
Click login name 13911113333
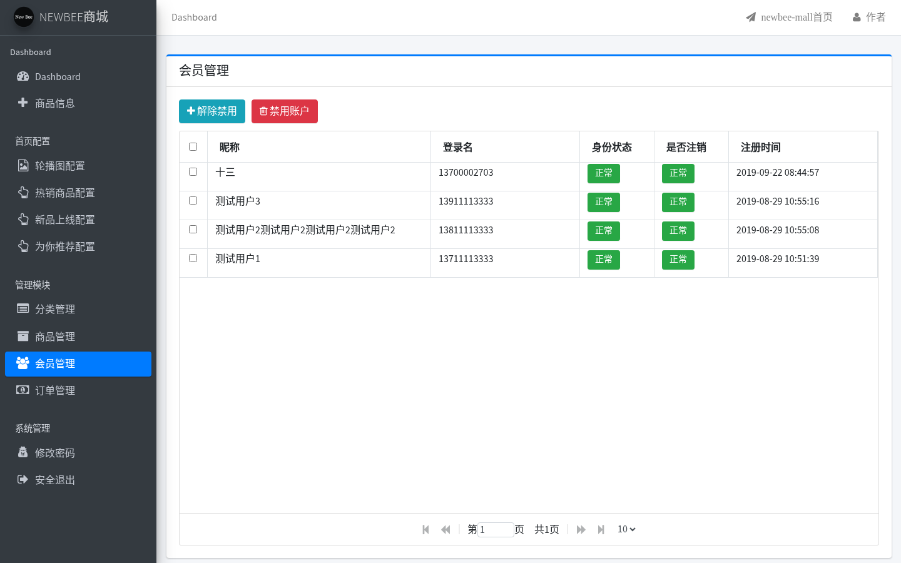[x=466, y=201]
